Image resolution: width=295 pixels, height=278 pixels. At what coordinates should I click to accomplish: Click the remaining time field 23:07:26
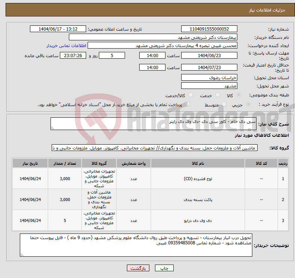[73, 56]
